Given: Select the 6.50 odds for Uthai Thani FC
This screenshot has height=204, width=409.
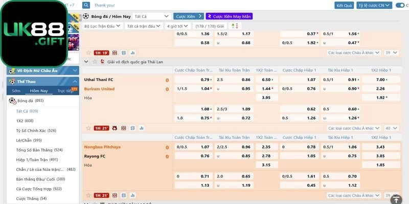Looking at the screenshot, I should tap(266, 80).
